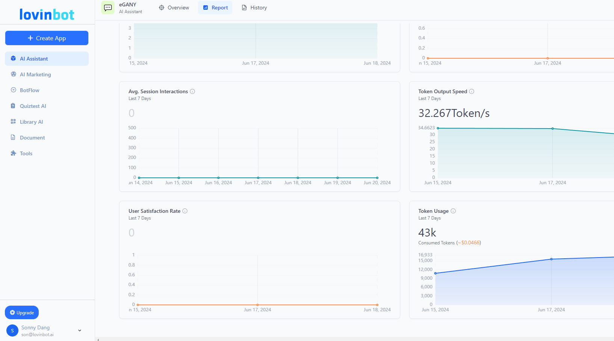614x341 pixels.
Task: Click the AI Marketing sidebar icon
Action: [14, 74]
